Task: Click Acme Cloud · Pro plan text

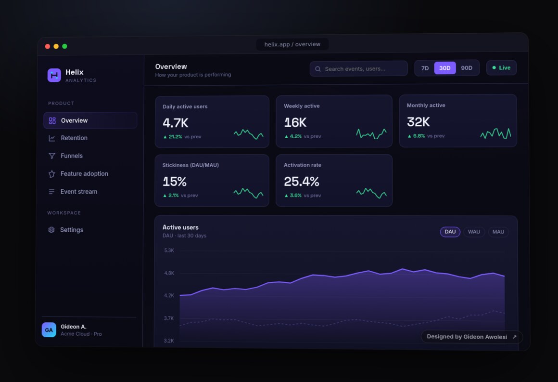Action: (x=81, y=334)
